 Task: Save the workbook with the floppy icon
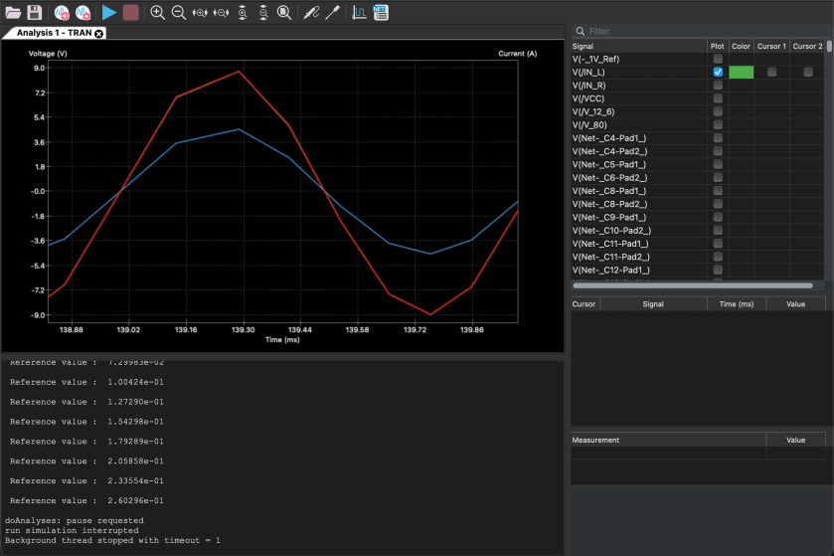click(35, 13)
